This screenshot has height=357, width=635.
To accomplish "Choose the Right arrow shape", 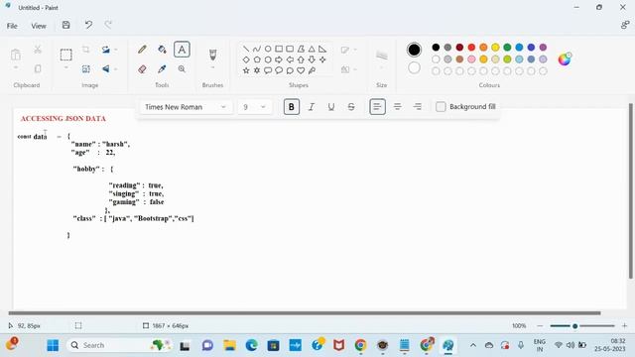I will click(279, 59).
